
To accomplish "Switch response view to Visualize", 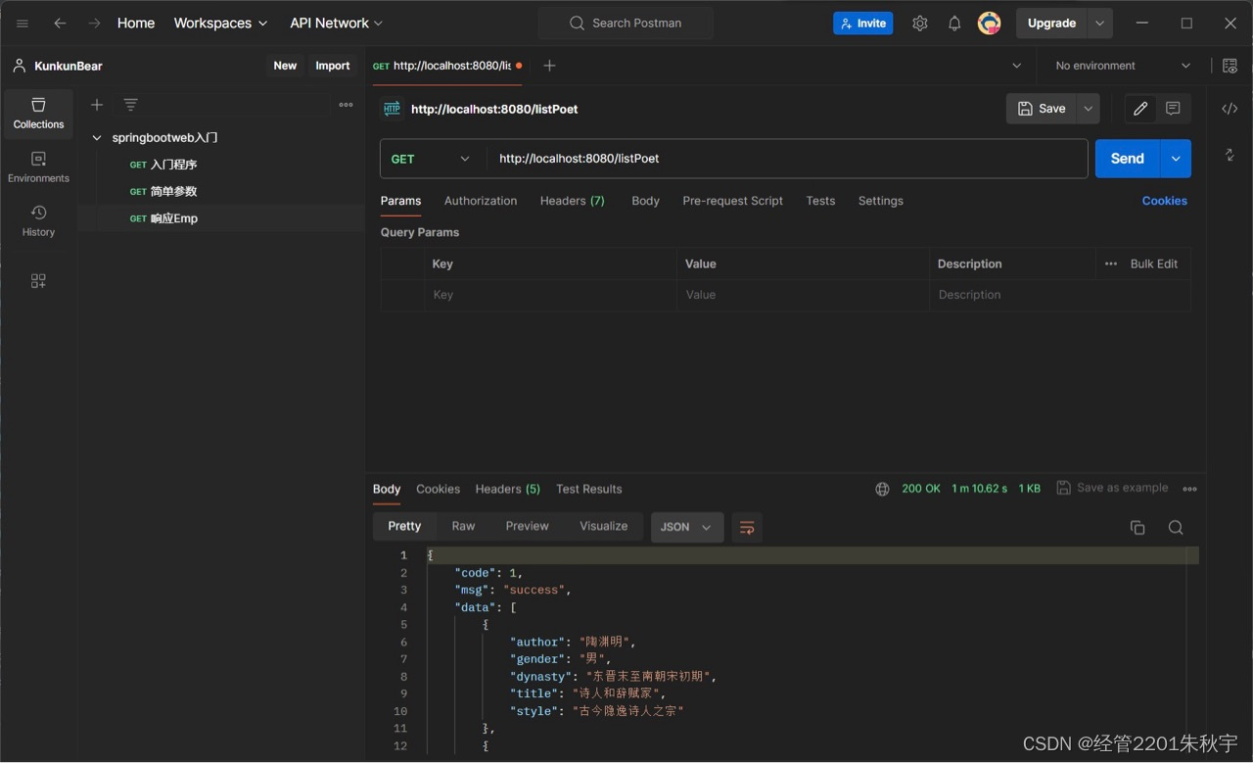I will (603, 526).
